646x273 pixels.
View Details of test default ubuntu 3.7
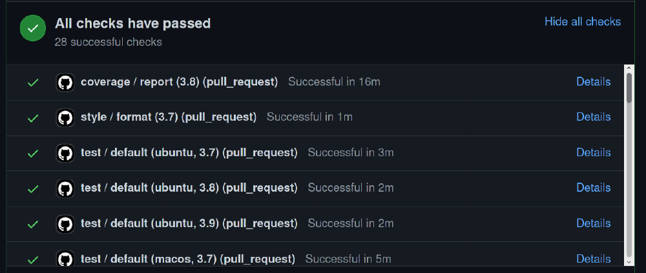click(593, 152)
